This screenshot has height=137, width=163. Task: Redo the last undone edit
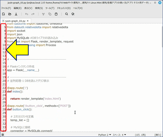(x=33, y=14)
